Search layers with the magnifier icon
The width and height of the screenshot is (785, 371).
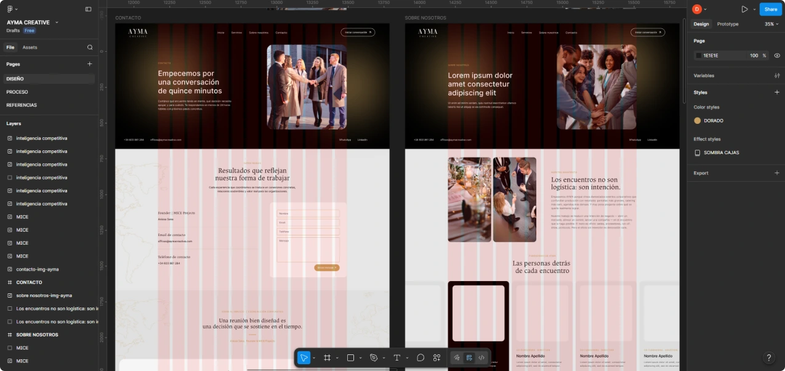90,47
